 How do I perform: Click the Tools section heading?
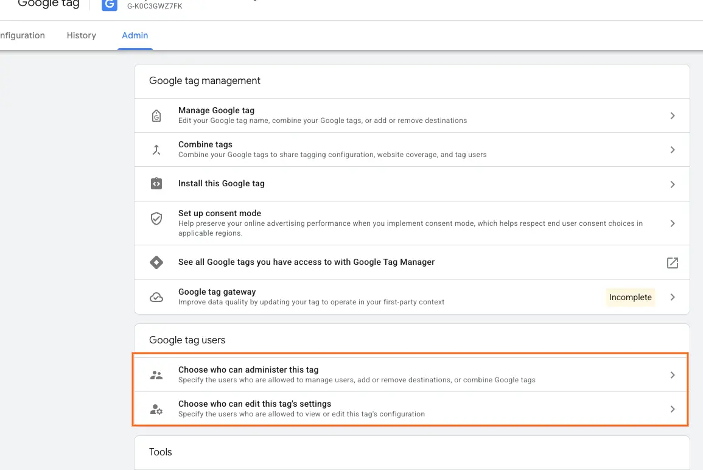160,452
